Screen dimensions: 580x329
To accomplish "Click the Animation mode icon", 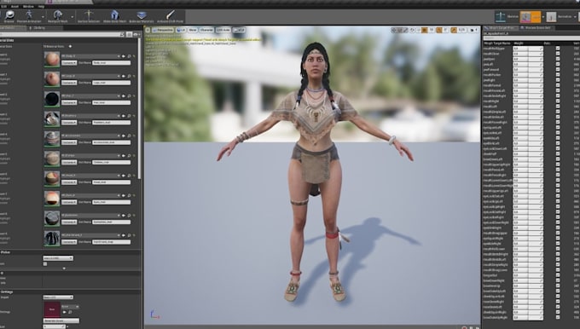I will pos(551,17).
